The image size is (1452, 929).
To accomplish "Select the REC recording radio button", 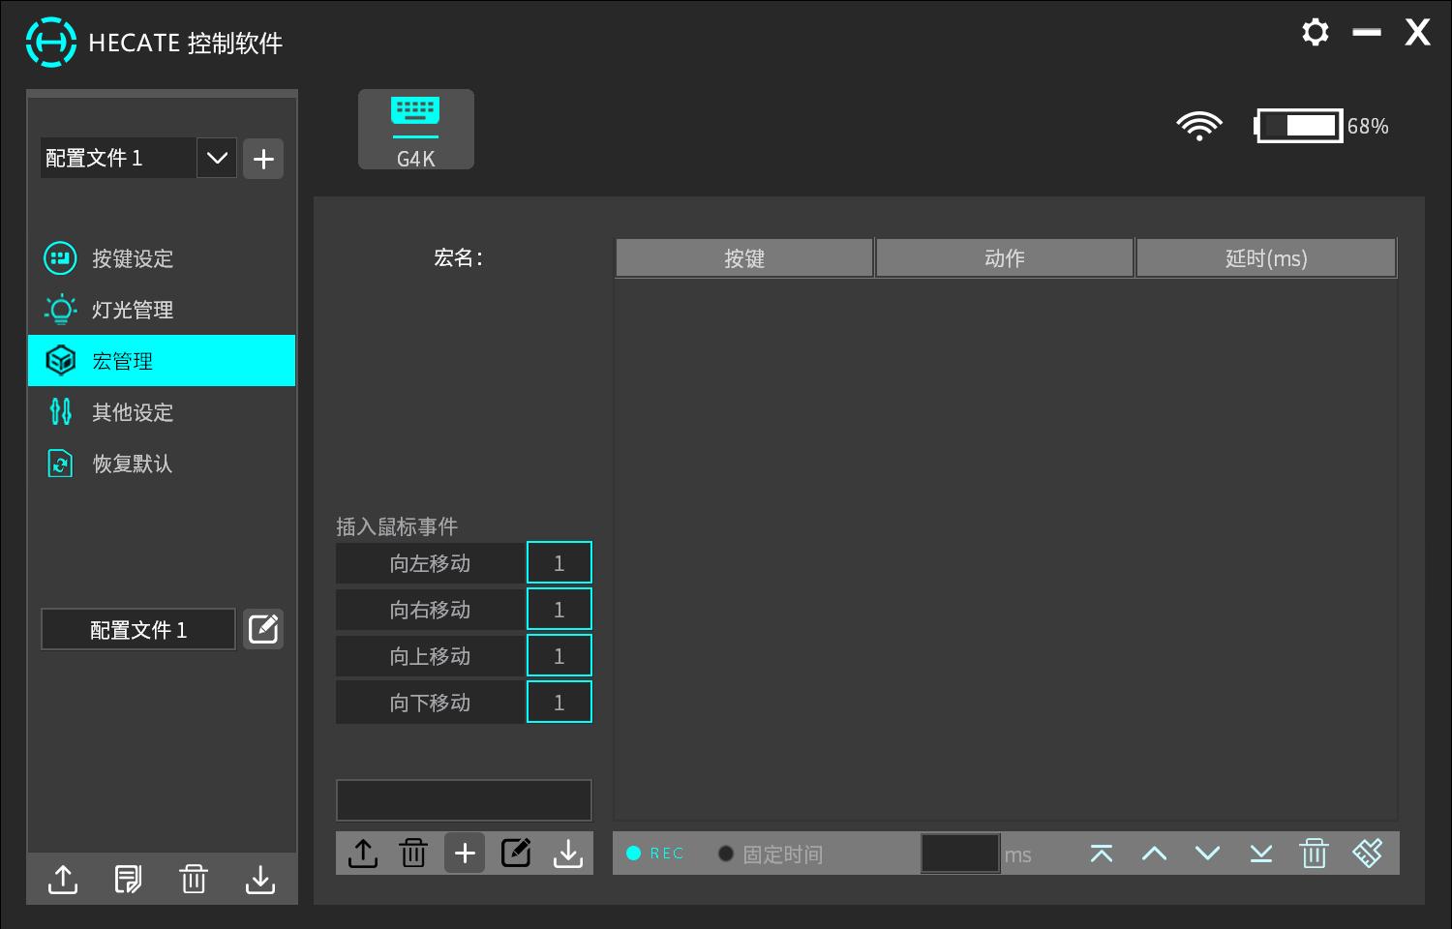I will [636, 854].
